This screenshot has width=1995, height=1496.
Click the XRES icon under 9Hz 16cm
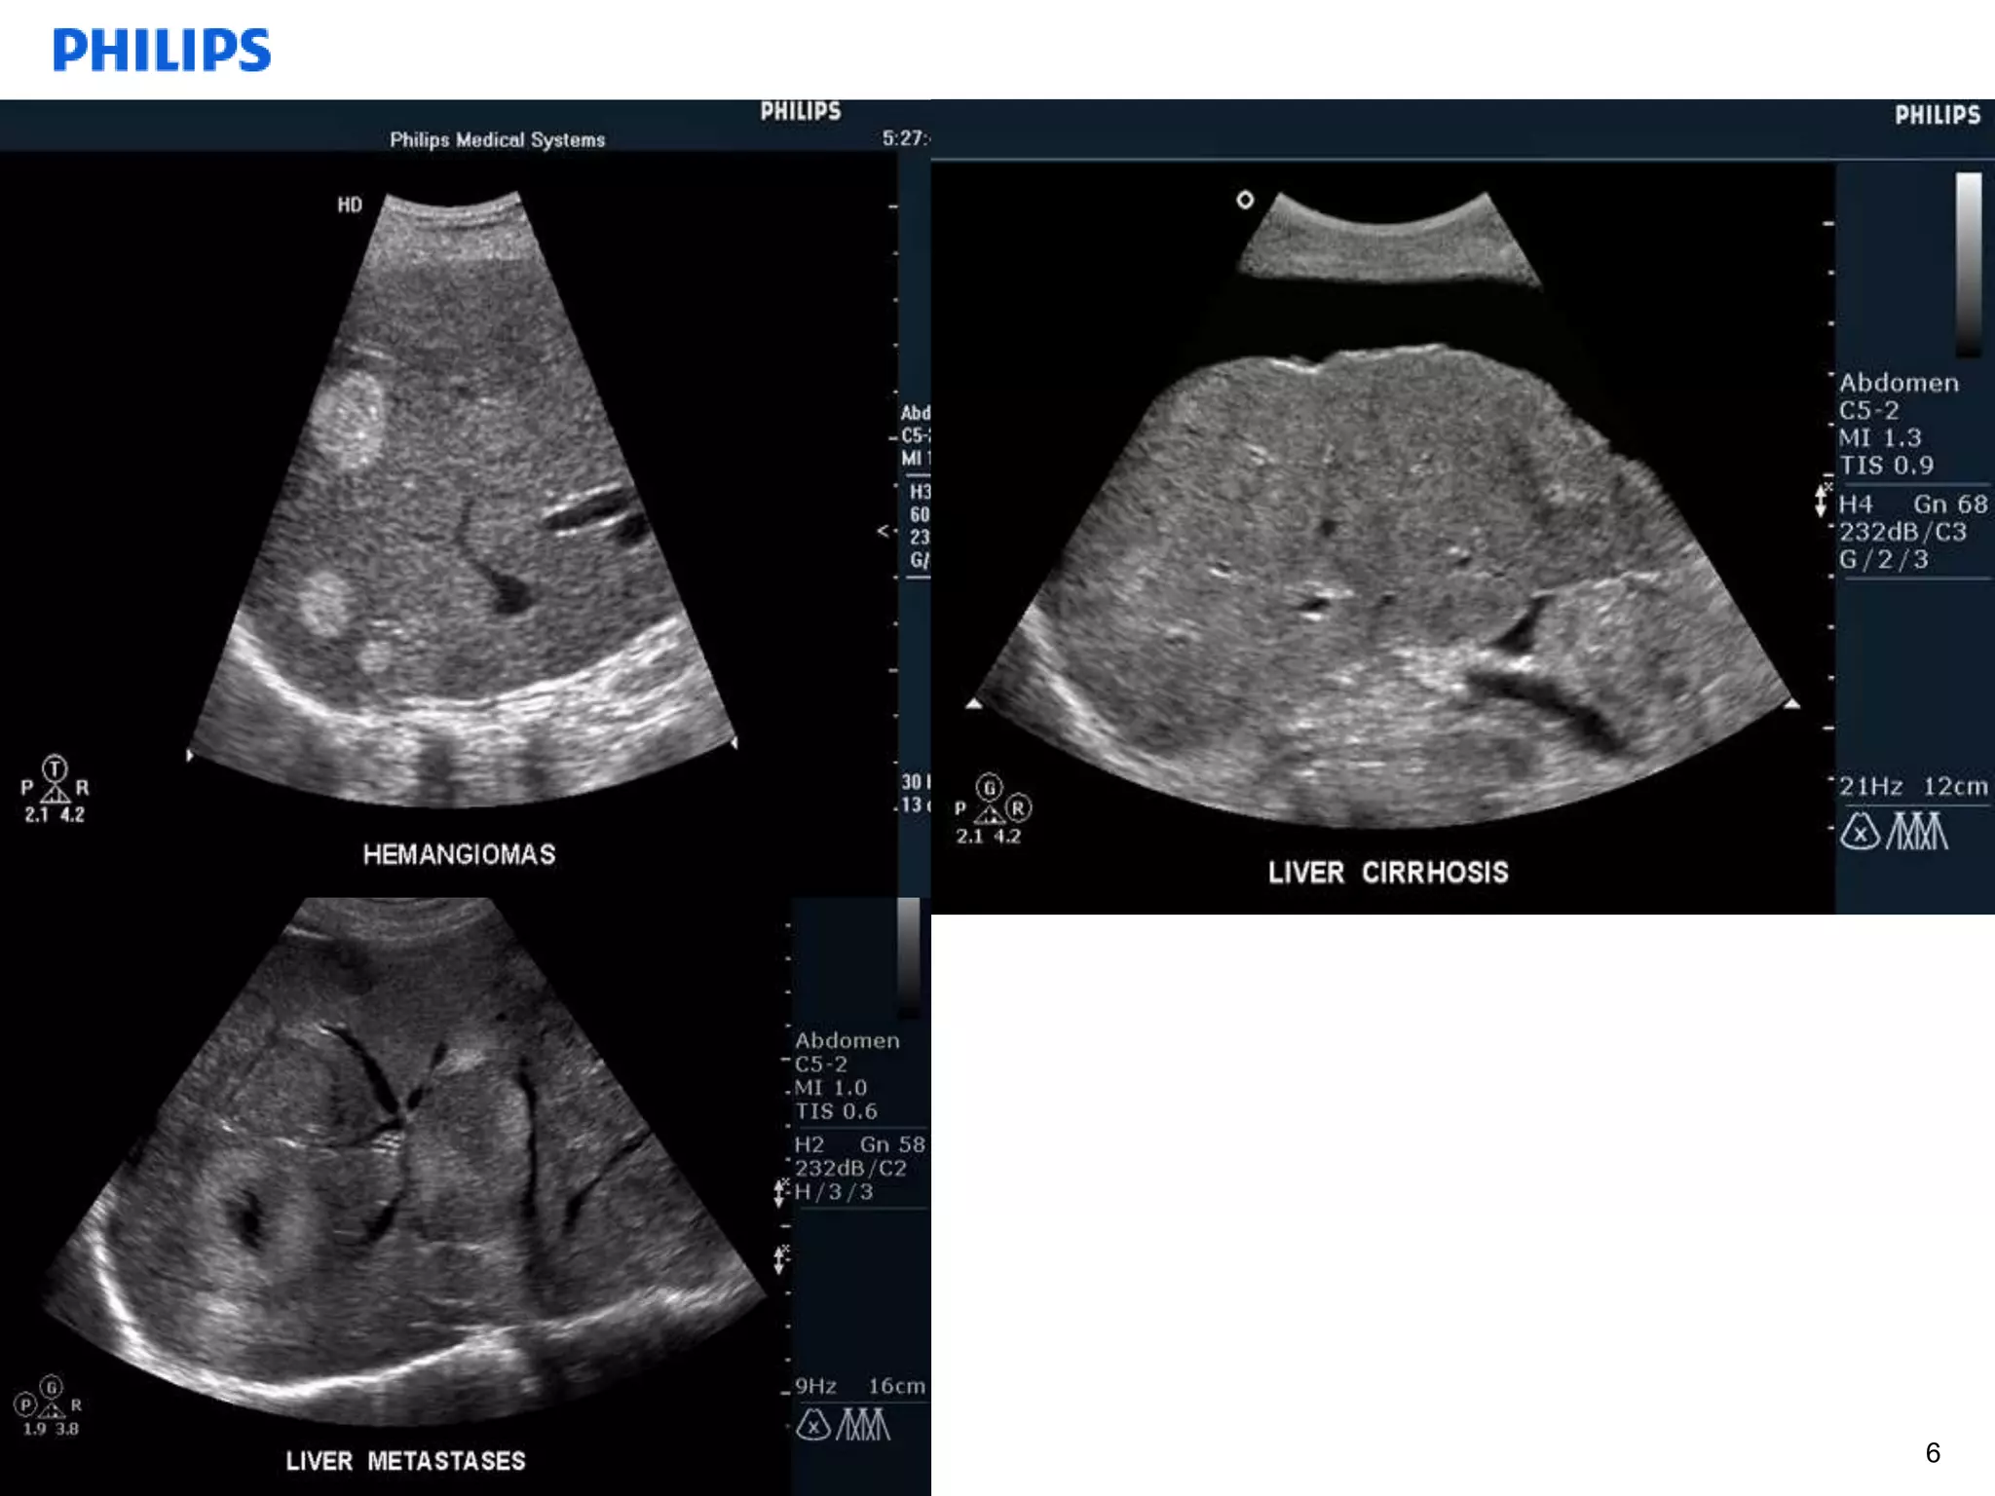coord(813,1426)
